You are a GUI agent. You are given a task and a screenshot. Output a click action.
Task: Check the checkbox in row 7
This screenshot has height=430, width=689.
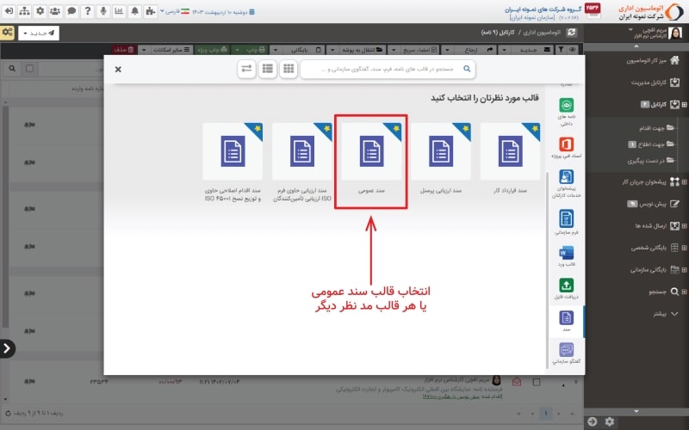[537, 382]
